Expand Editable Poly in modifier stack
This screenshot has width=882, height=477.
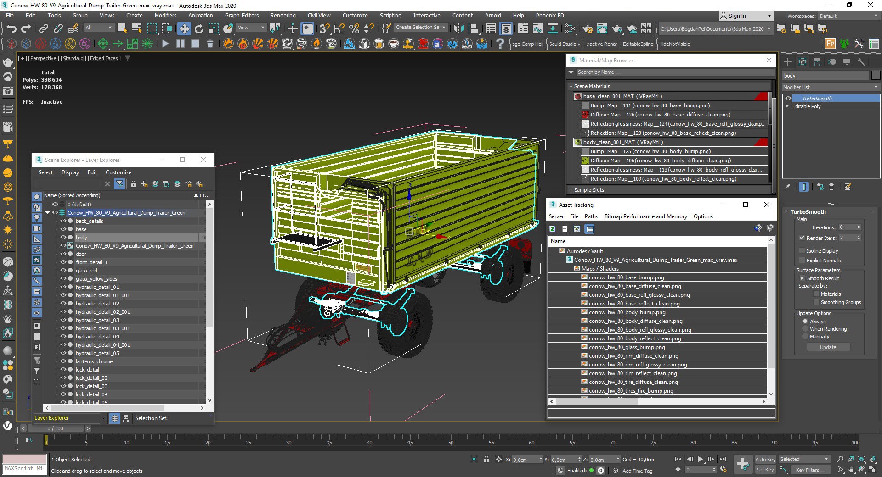787,106
